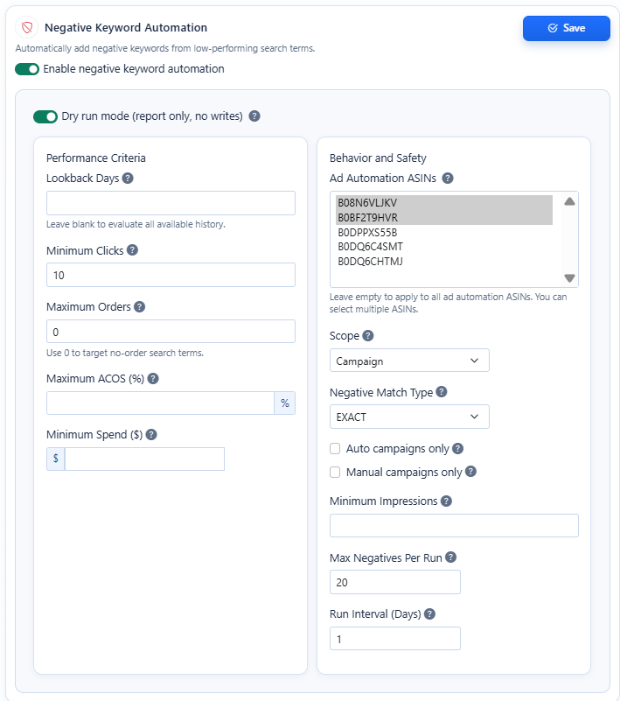The image size is (620, 701).
Task: Click help icon beside Ad Automation ASINs
Action: [x=448, y=179]
